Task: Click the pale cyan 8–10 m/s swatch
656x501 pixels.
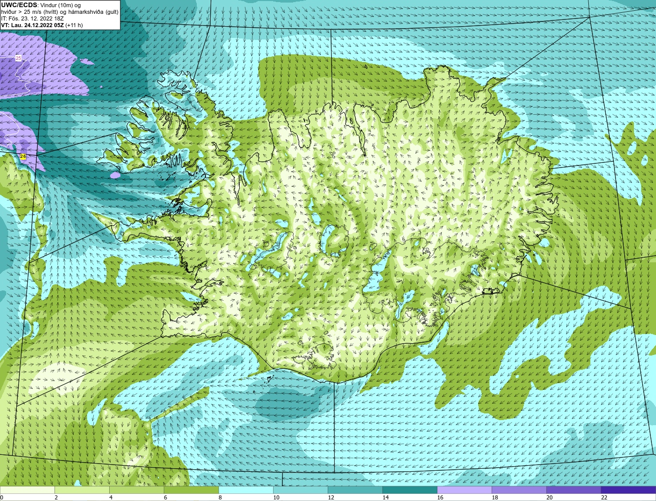Action: (x=246, y=490)
